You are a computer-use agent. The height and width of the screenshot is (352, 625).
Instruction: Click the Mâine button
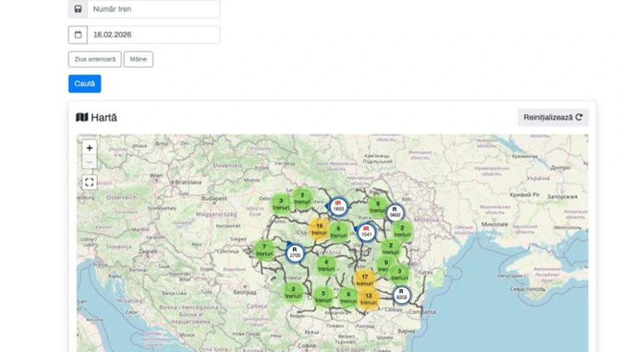click(x=138, y=59)
